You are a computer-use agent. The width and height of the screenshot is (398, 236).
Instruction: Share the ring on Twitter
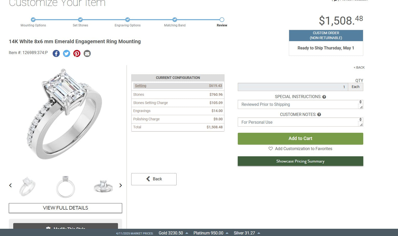67,54
